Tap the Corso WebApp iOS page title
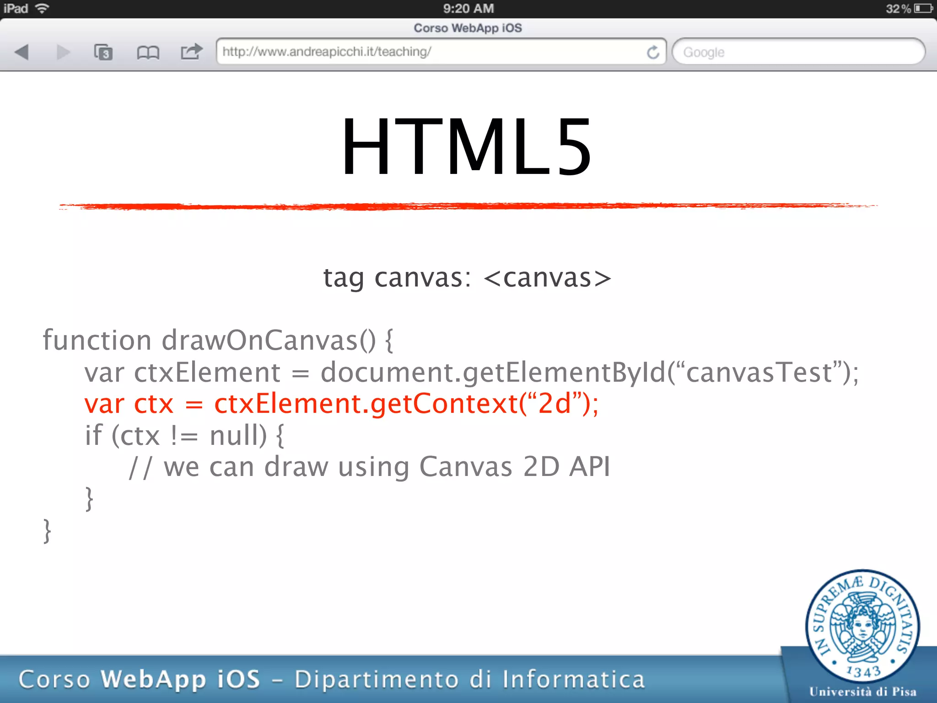The image size is (937, 703). click(468, 28)
